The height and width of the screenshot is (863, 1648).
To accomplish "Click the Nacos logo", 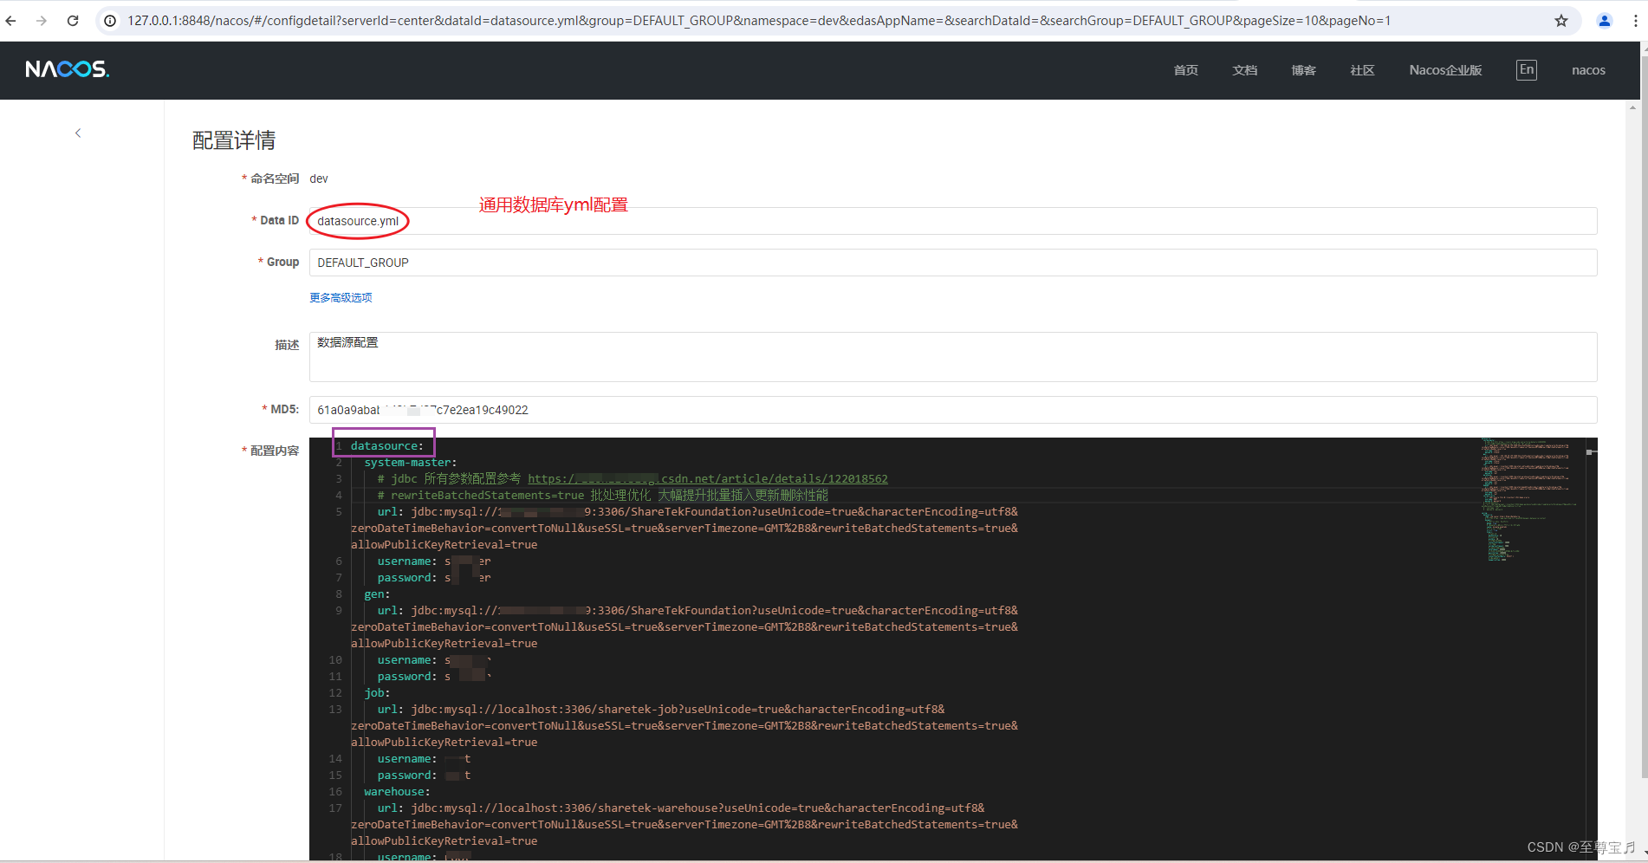I will 67,68.
